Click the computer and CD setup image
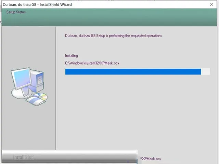 (x=29, y=86)
